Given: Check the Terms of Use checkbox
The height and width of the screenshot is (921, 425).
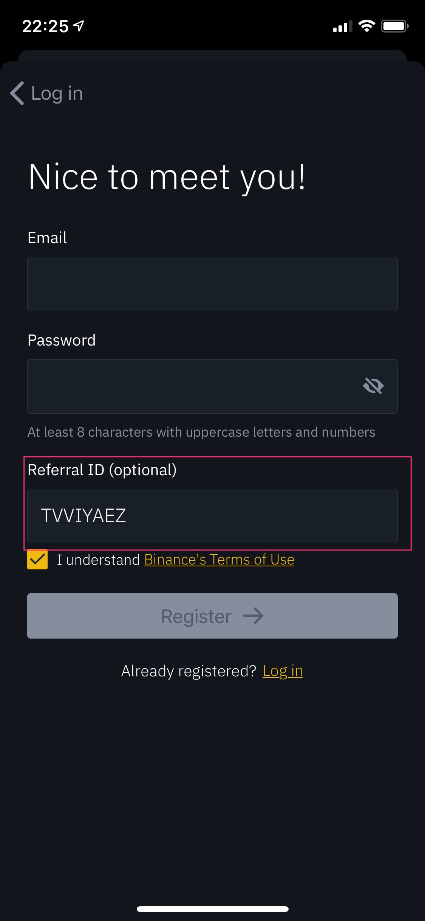Looking at the screenshot, I should tap(37, 559).
